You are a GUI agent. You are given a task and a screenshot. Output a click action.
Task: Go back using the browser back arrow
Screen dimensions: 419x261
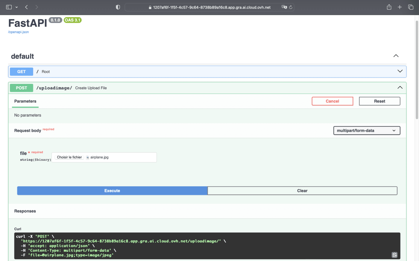tap(27, 7)
